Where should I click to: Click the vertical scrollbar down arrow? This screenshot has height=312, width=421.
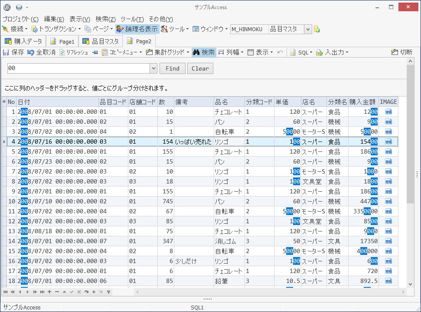[x=410, y=284]
